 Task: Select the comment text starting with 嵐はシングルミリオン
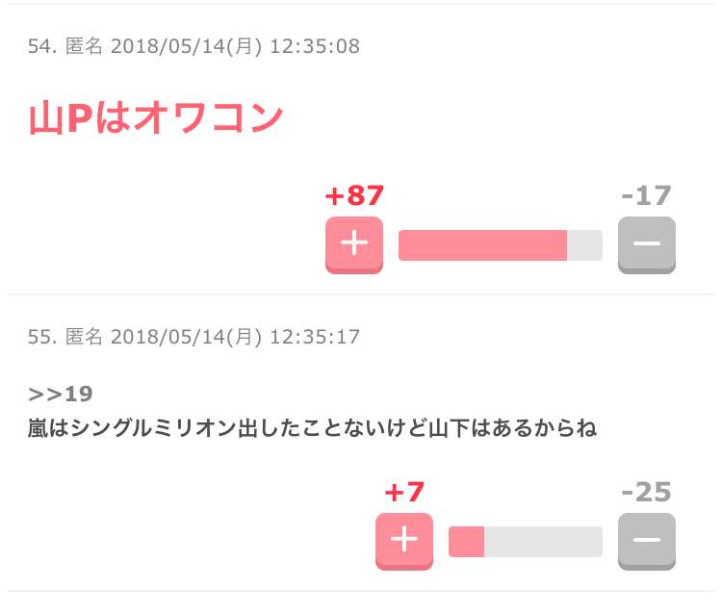(x=312, y=427)
